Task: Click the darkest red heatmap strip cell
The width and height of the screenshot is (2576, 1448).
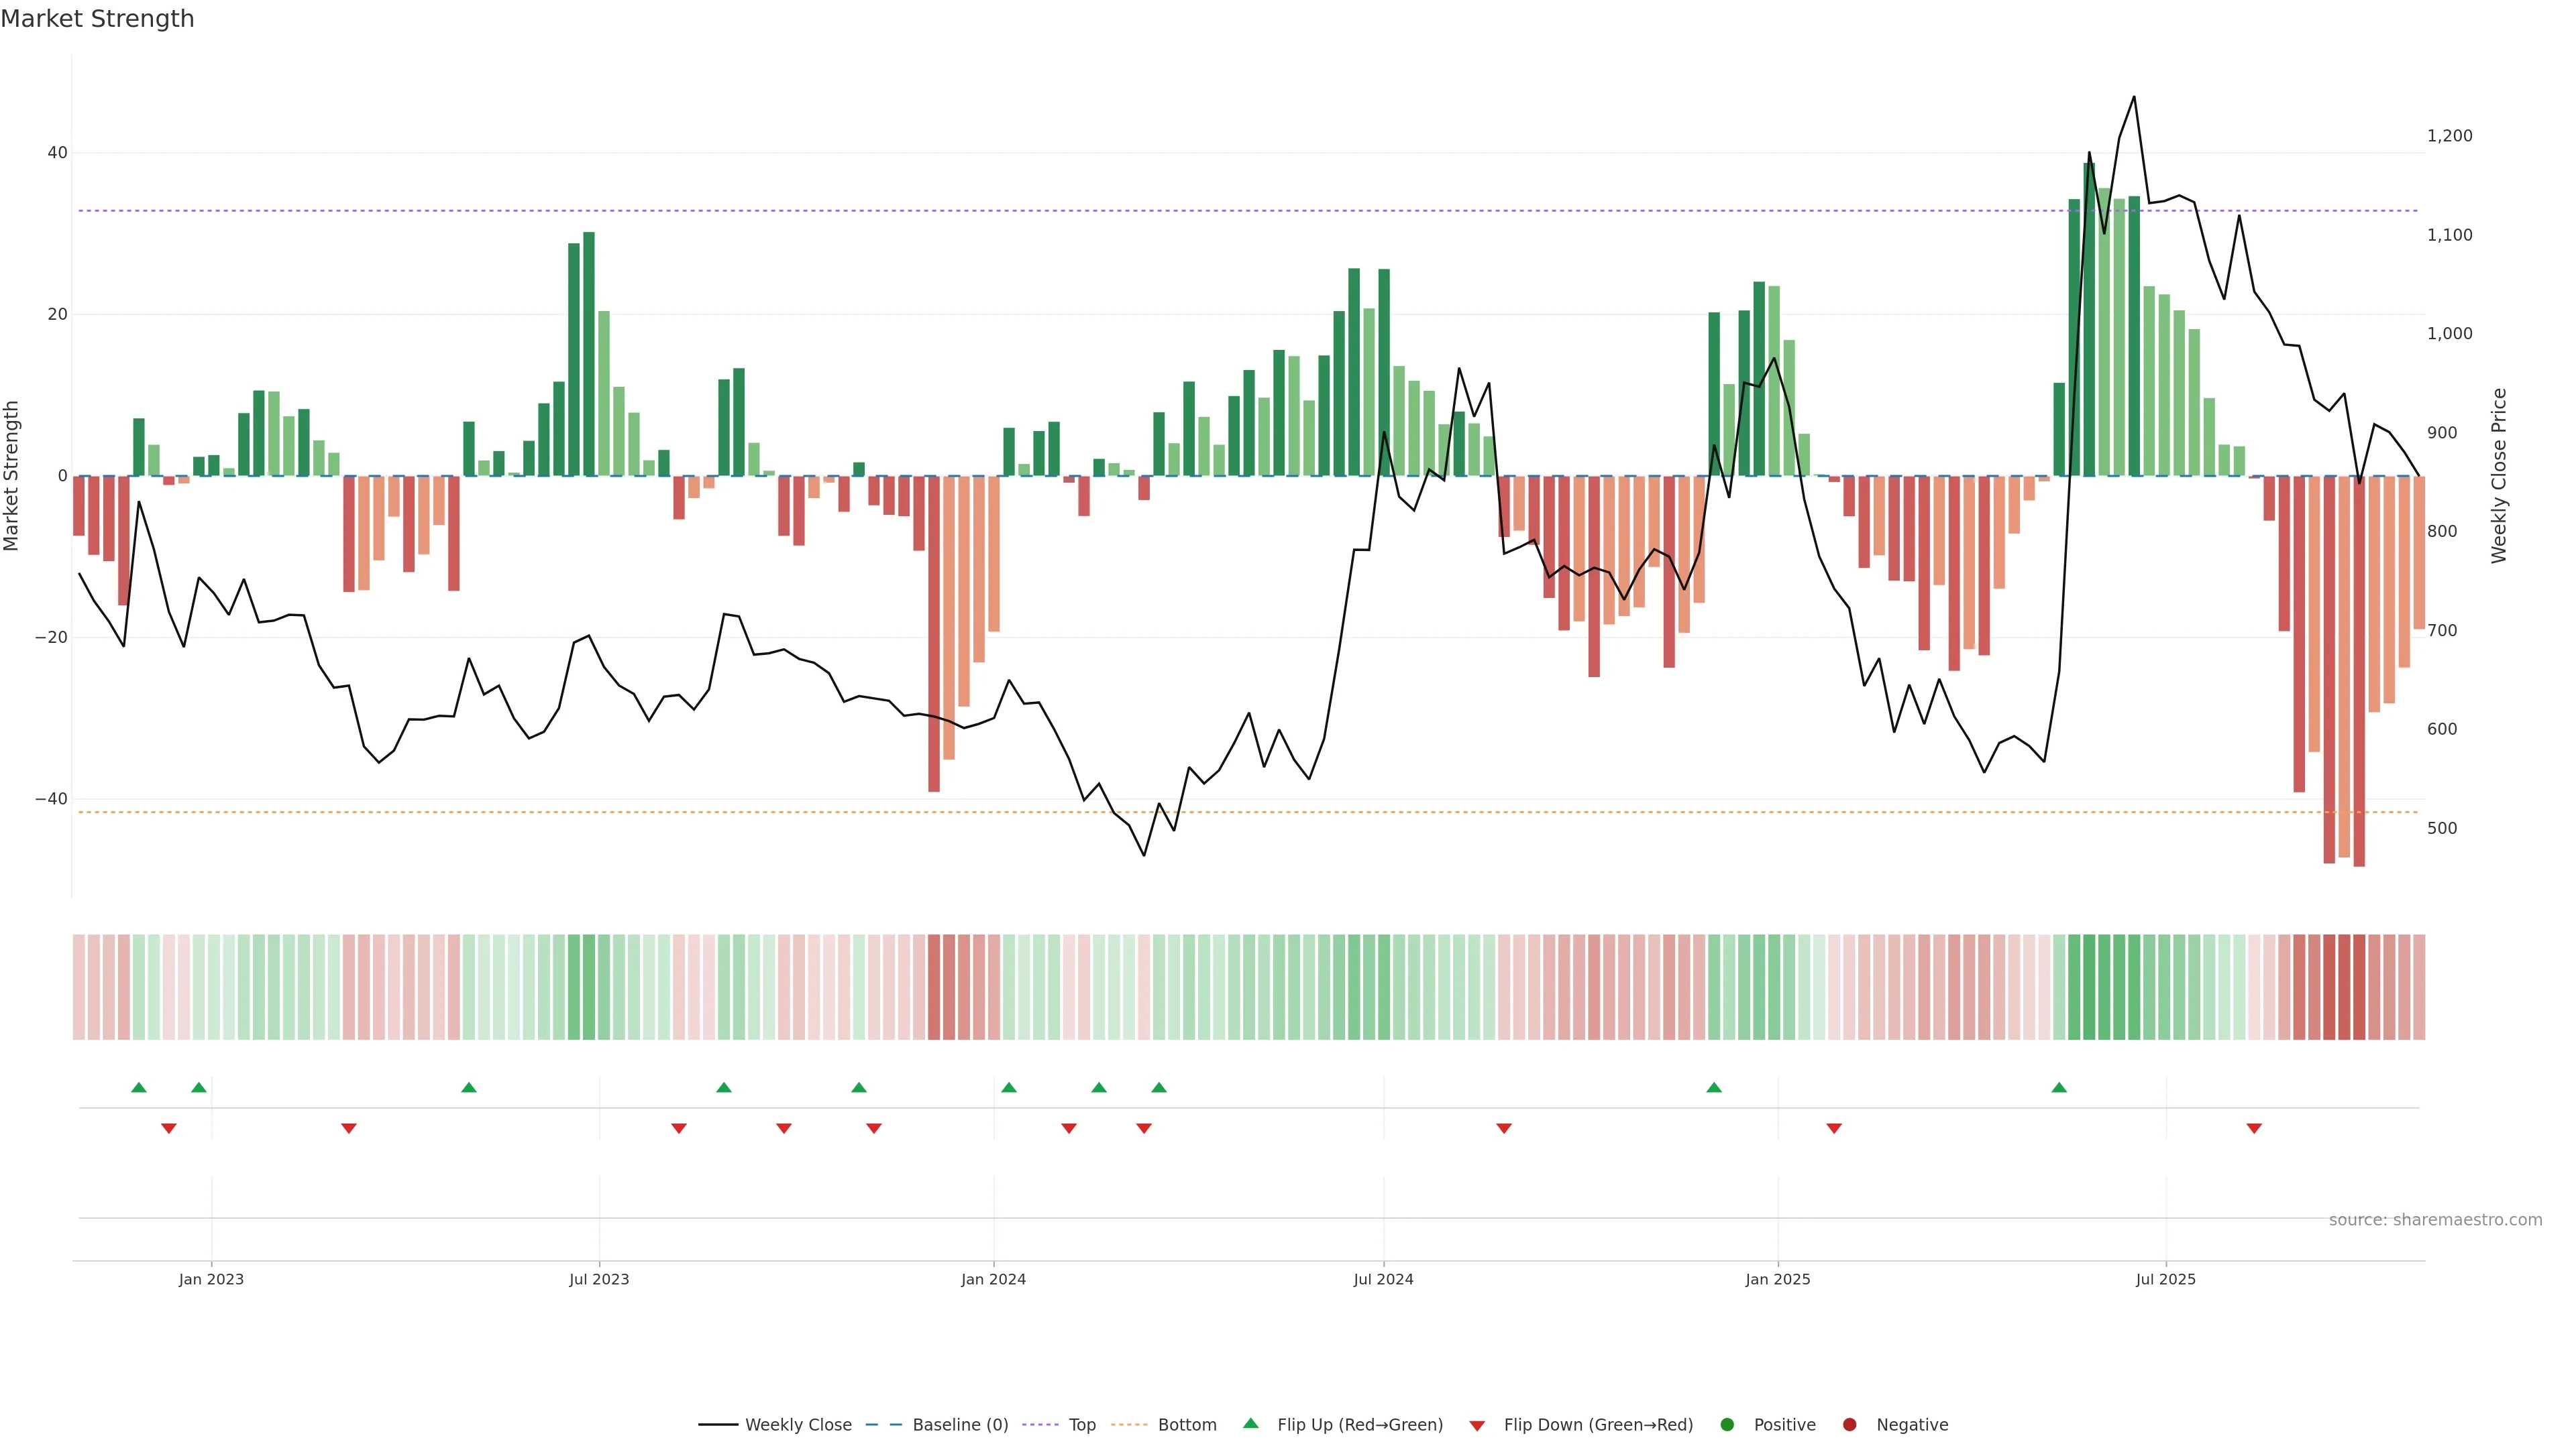Action: (2359, 986)
